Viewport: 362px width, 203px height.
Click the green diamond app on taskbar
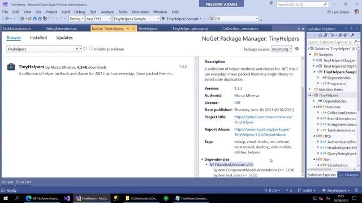166,198
